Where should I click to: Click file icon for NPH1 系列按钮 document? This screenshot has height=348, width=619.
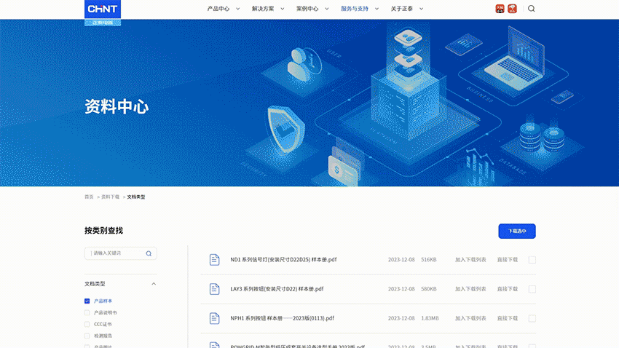(214, 318)
